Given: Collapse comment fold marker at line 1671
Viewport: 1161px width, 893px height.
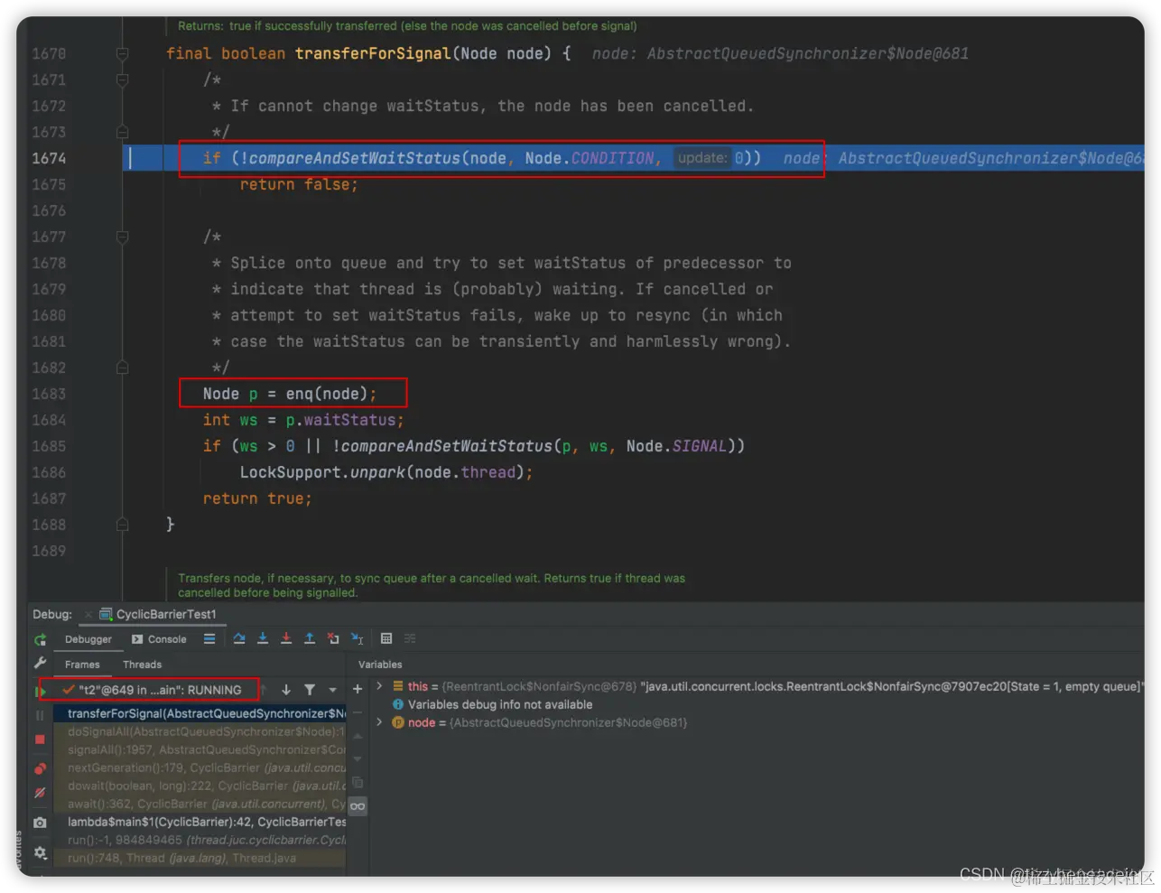Looking at the screenshot, I should [x=123, y=79].
